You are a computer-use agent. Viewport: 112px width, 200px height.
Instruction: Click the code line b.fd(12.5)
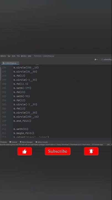pyautogui.click(x=21, y=84)
